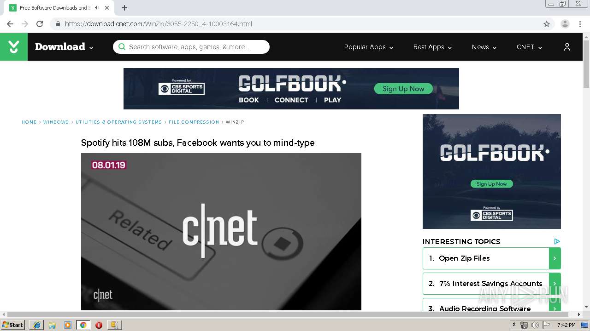Expand the Best Apps menu
Screen dimensions: 590x331
pyautogui.click(x=432, y=47)
